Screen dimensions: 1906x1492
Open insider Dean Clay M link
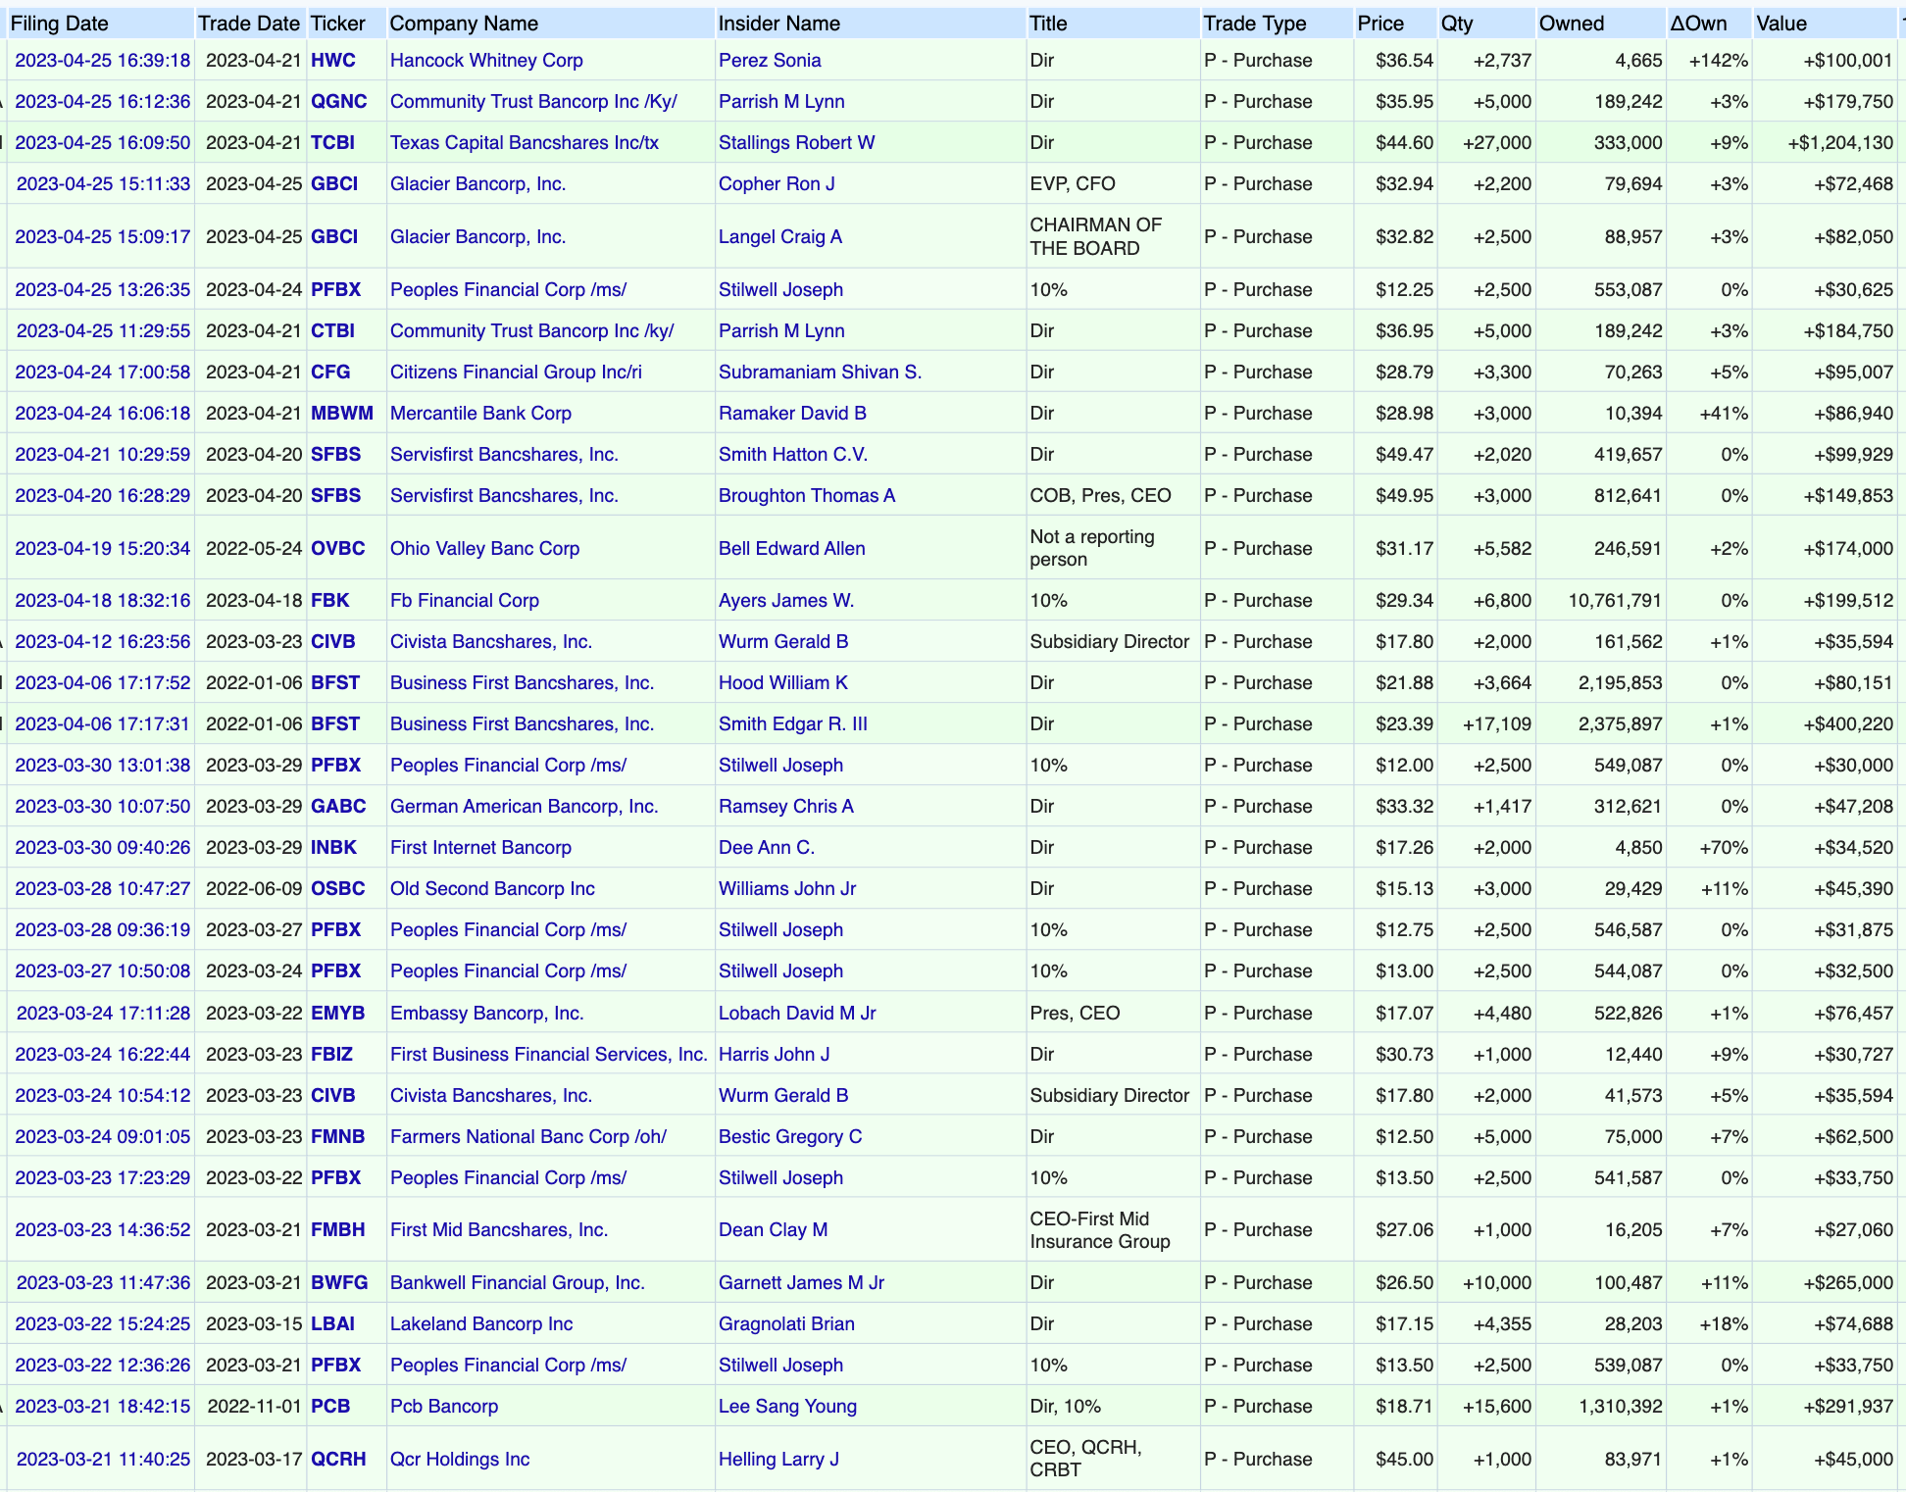pos(774,1230)
